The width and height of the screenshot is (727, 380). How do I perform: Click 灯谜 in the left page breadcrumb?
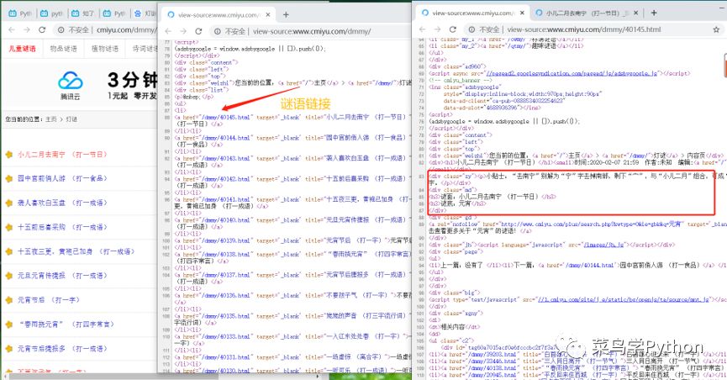[x=71, y=119]
